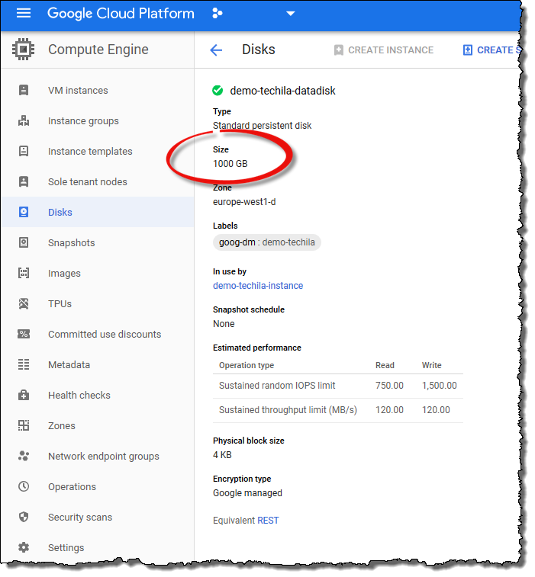This screenshot has height=577, width=535.
Task: Click the Compute Engine chip icon
Action: point(24,50)
